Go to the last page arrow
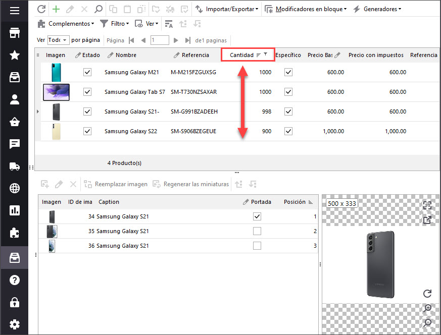The height and width of the screenshot is (335, 441). (x=187, y=40)
